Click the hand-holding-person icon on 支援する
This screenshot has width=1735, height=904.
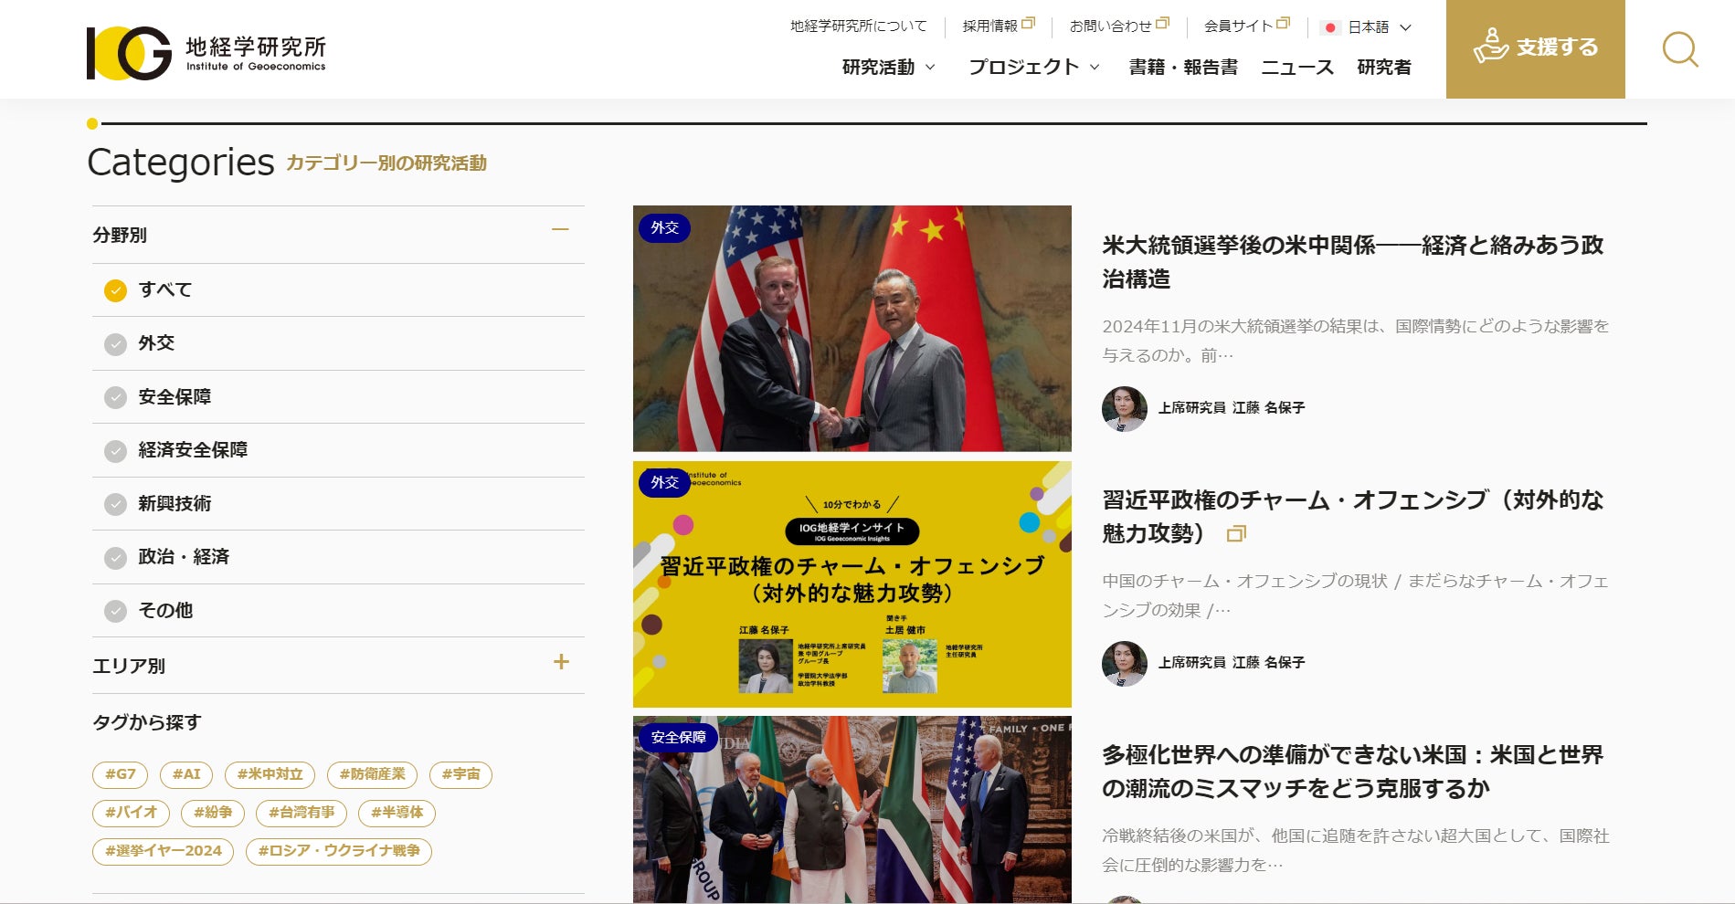tap(1491, 46)
